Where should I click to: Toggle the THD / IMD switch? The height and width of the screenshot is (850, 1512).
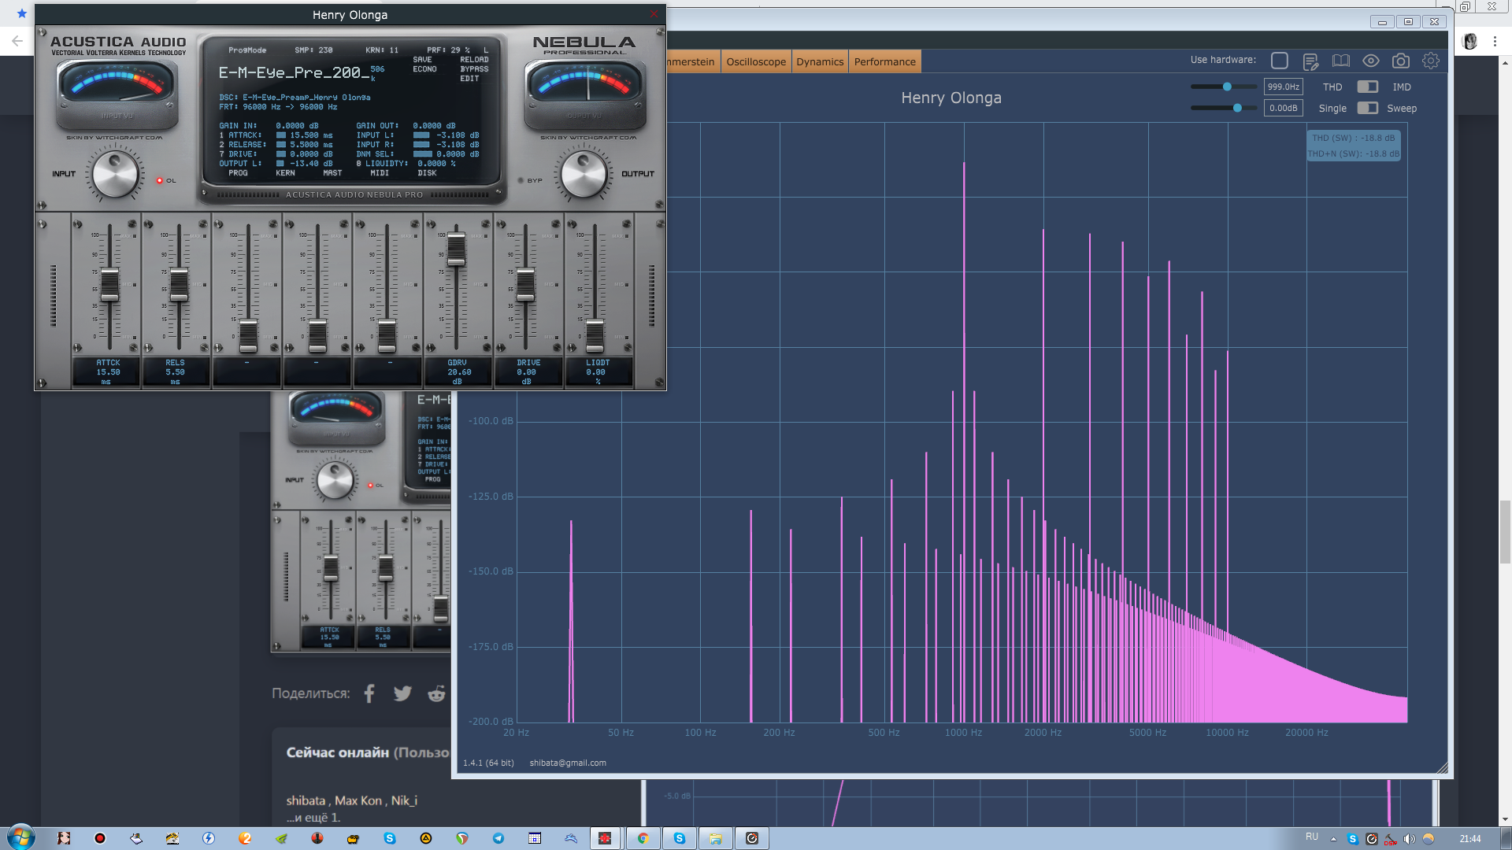click(1367, 87)
